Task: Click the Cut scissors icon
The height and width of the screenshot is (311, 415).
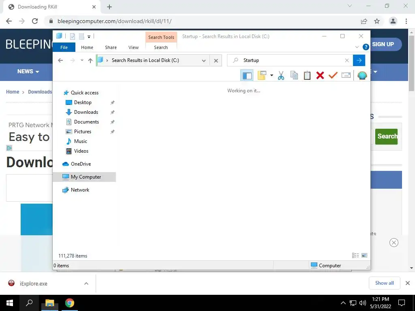Action: pos(281,76)
